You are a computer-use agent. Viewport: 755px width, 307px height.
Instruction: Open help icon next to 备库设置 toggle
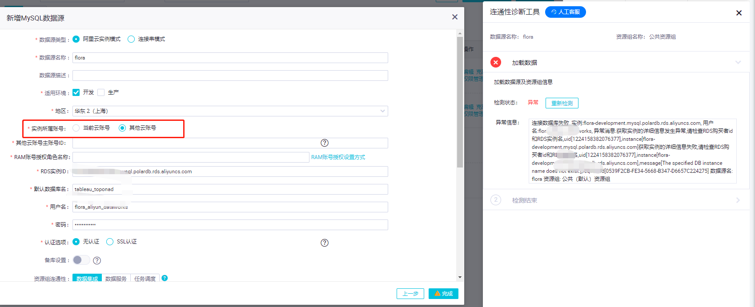point(97,260)
